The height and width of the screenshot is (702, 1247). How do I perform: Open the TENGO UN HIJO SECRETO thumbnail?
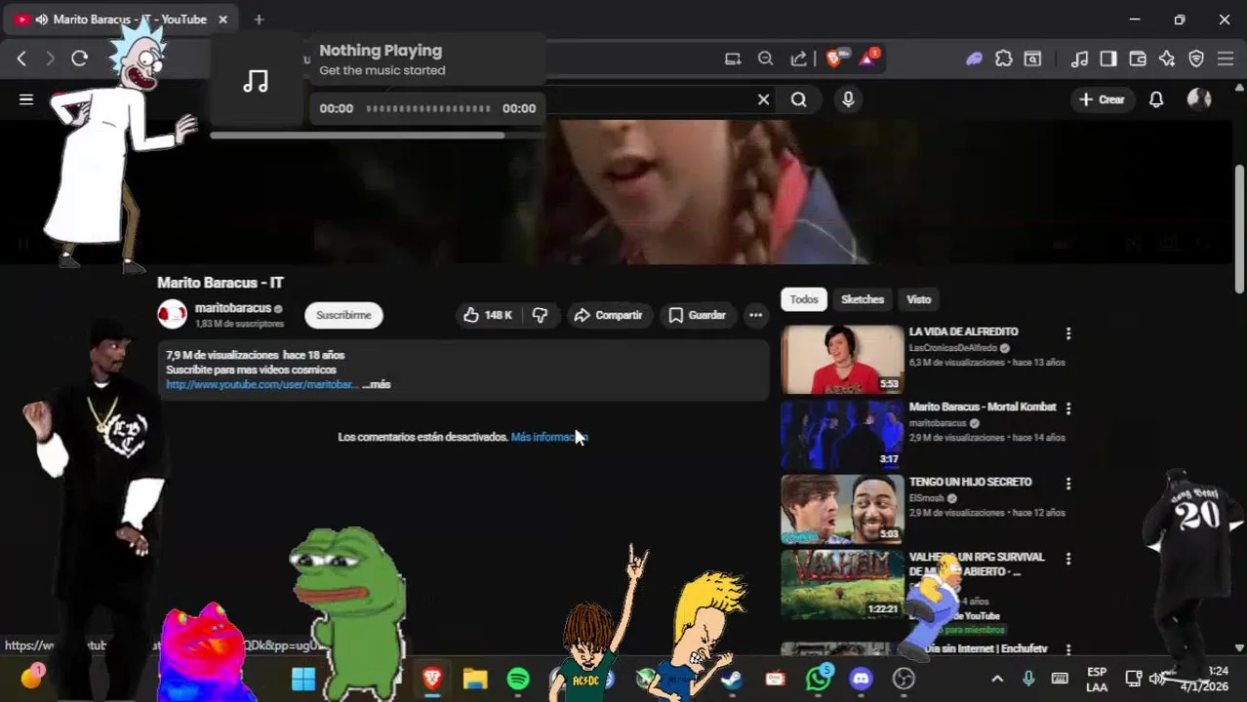(842, 510)
